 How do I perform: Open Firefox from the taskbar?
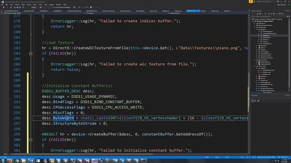10,161
